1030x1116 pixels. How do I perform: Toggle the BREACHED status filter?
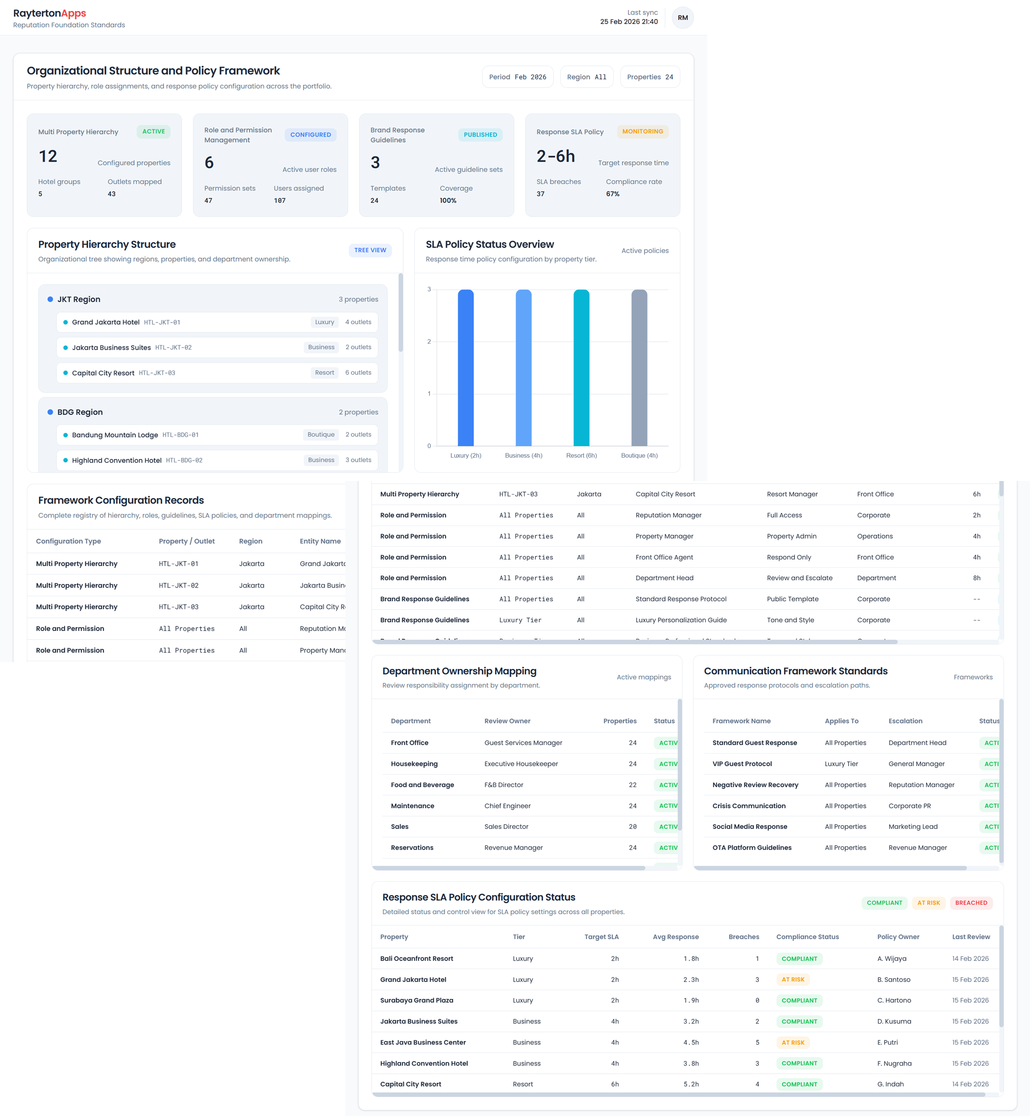click(971, 903)
